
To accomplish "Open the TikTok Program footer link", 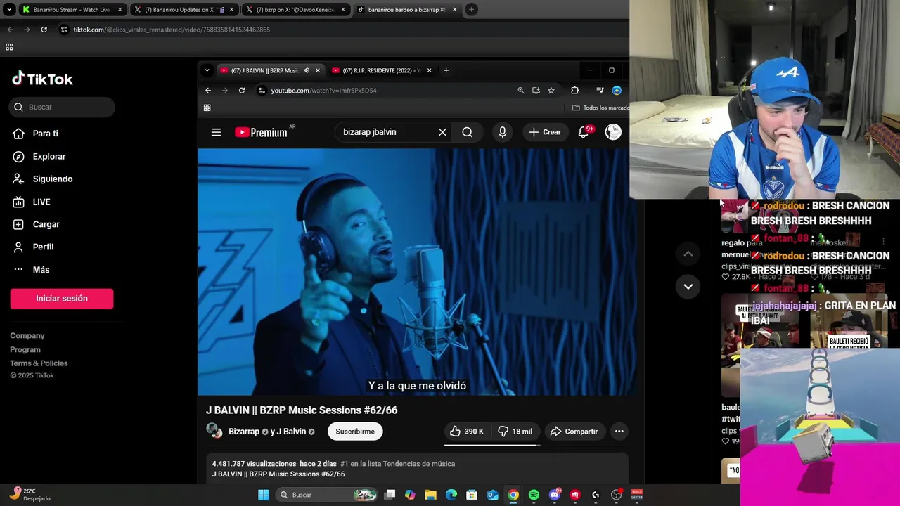I will click(25, 349).
